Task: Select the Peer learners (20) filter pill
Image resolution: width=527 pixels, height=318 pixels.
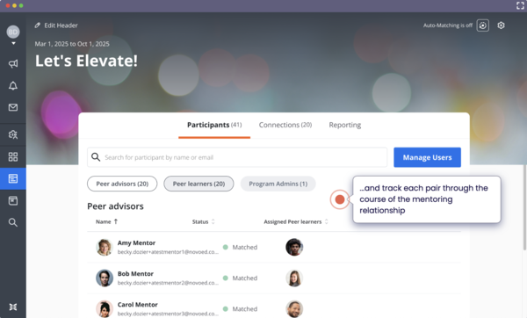Action: click(199, 184)
